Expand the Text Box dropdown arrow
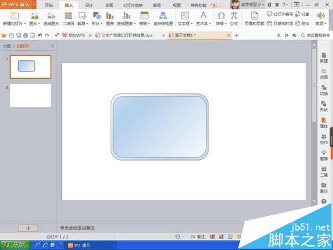 pyautogui.click(x=191, y=23)
